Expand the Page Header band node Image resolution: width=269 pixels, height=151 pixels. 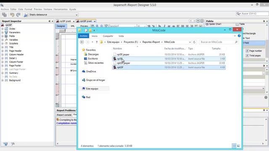3,51
